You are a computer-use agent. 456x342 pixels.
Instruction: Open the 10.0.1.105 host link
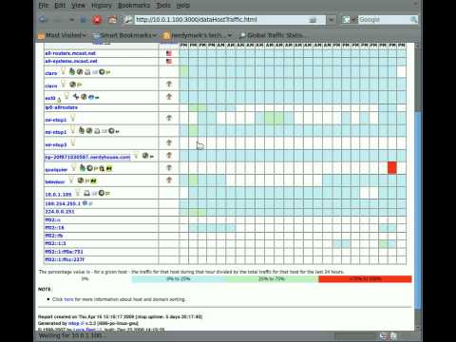[x=58, y=195]
